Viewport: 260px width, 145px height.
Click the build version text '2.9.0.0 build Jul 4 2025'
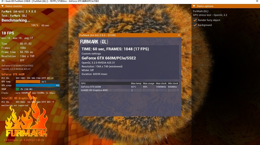(x=24, y=140)
